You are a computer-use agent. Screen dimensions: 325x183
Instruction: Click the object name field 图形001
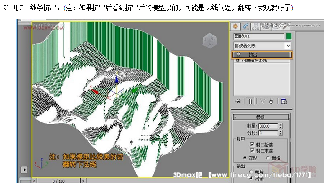[259, 36]
